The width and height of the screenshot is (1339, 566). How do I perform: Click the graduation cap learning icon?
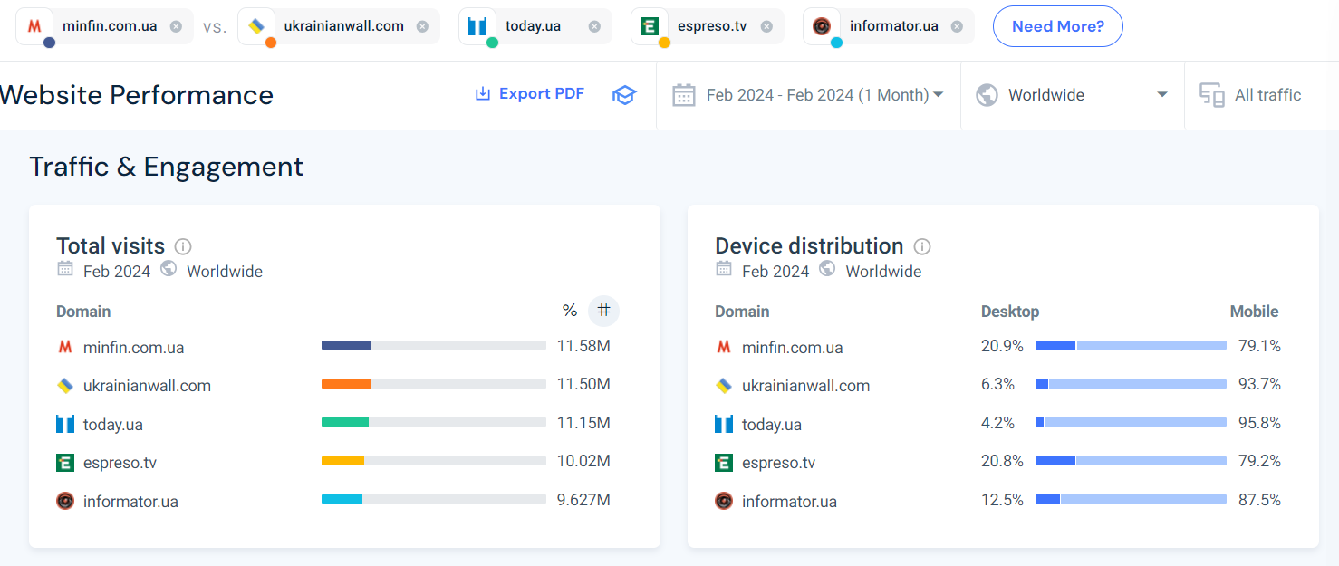coord(624,95)
